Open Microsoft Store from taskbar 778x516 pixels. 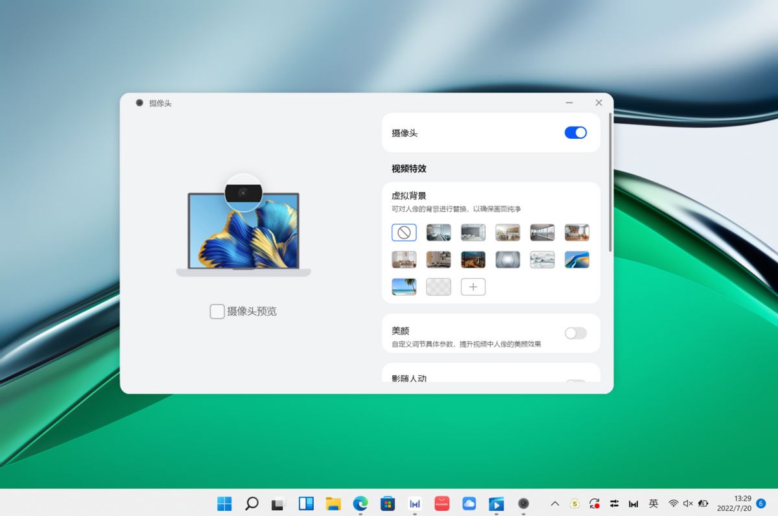[388, 504]
